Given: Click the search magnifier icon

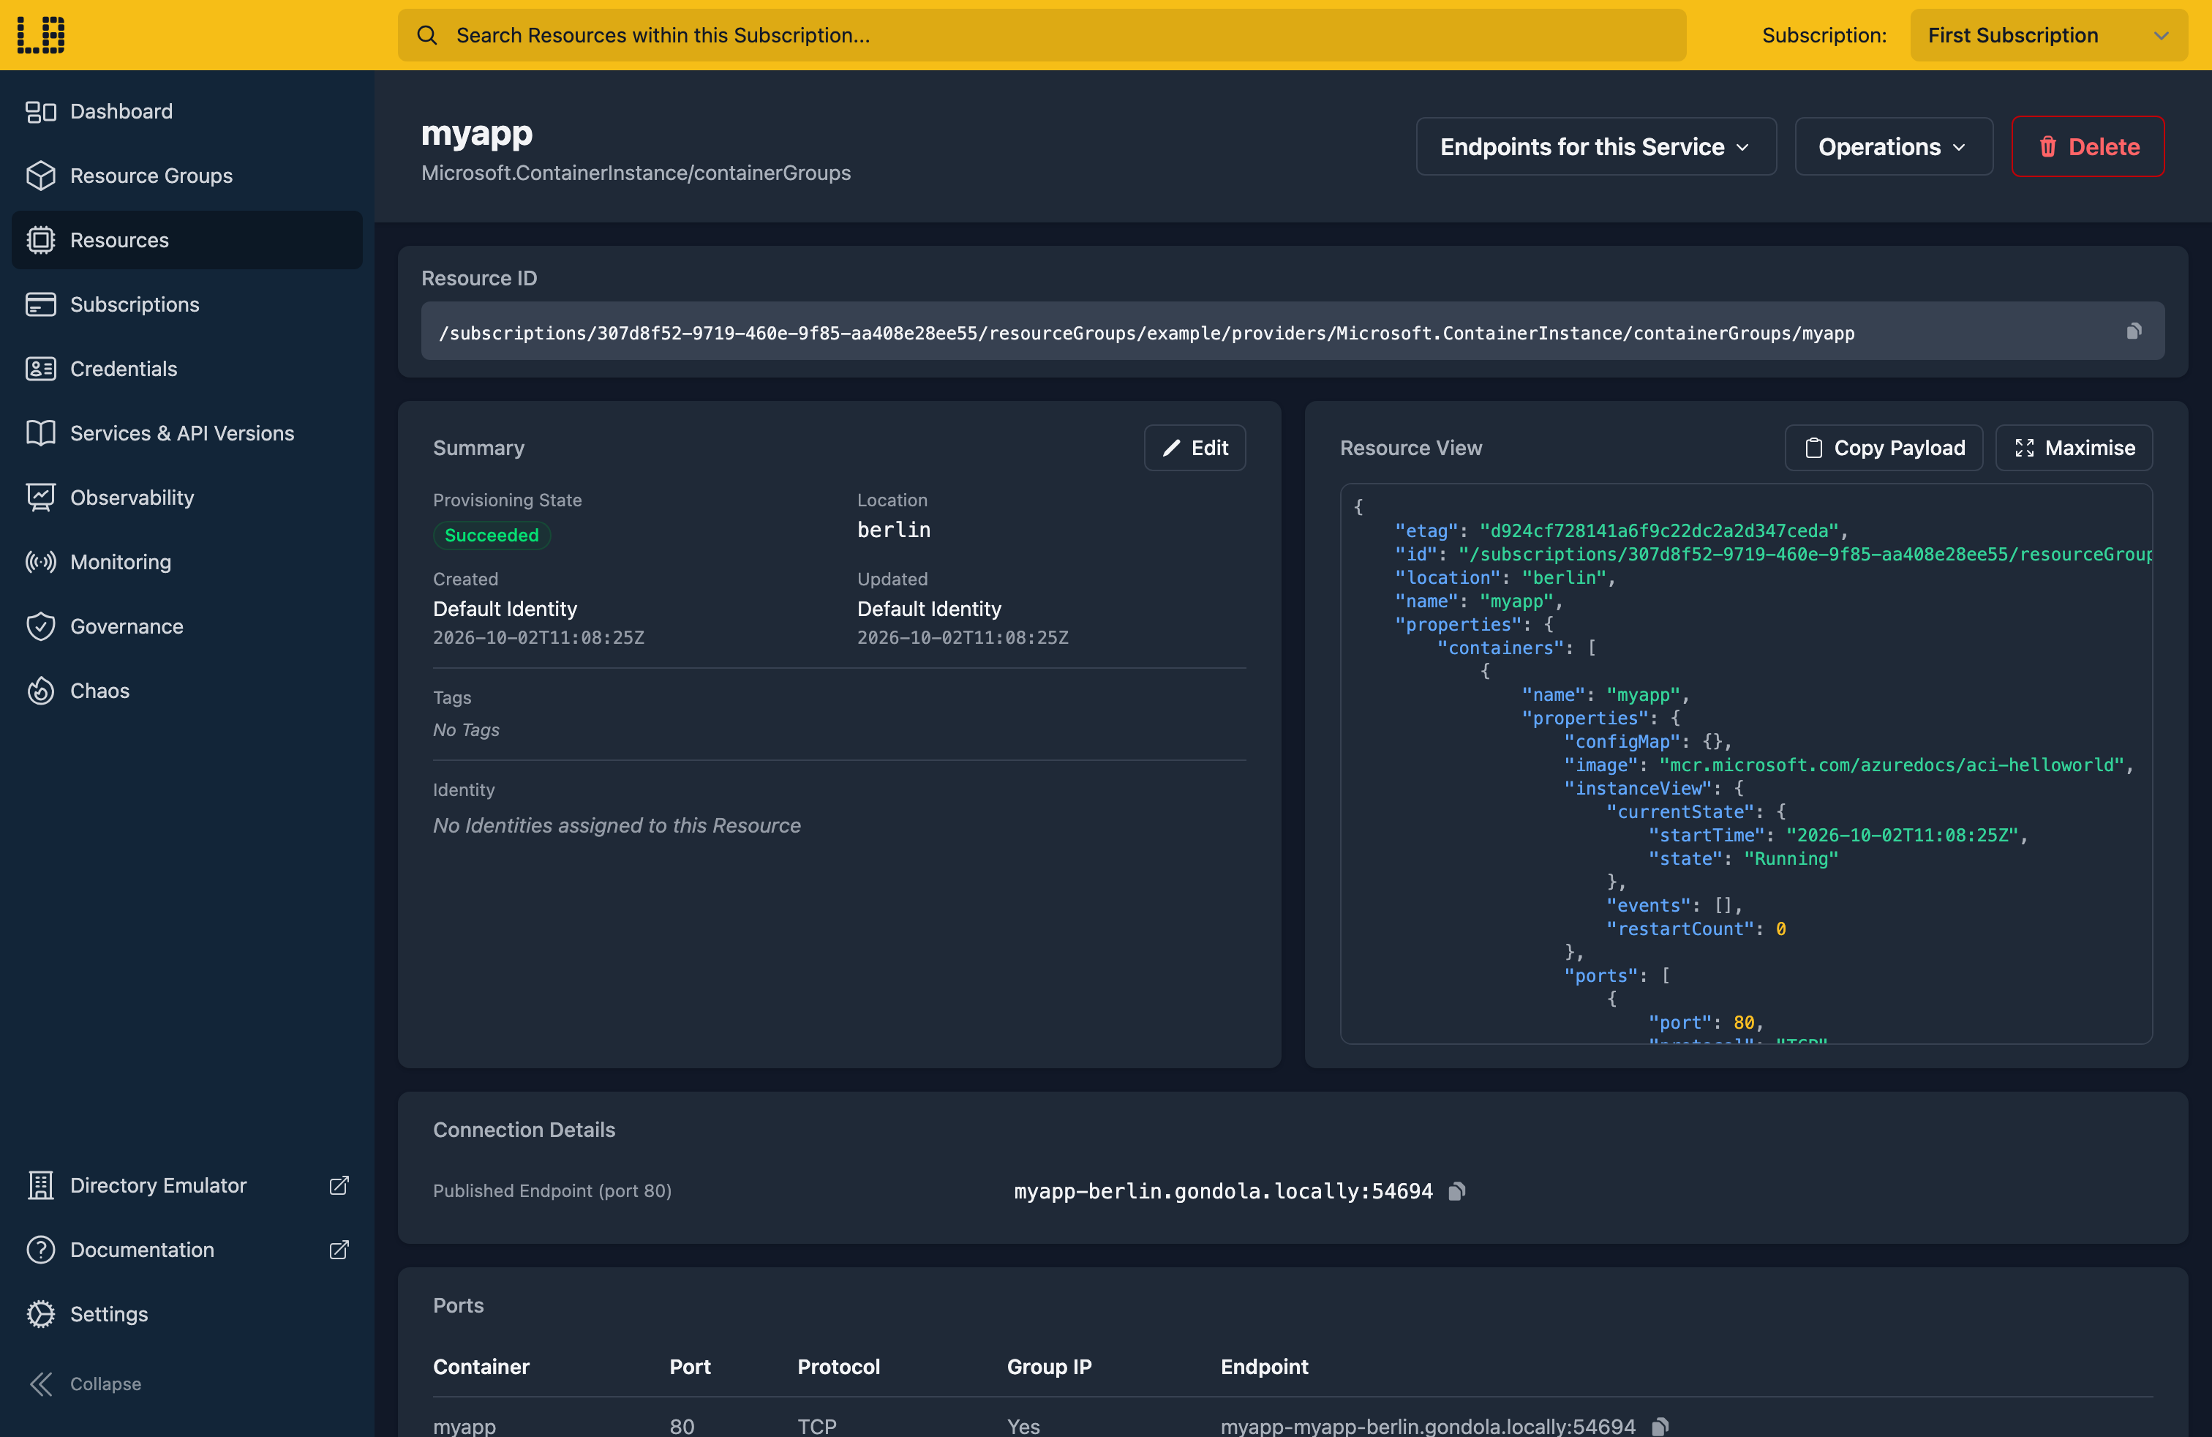Looking at the screenshot, I should [x=426, y=35].
